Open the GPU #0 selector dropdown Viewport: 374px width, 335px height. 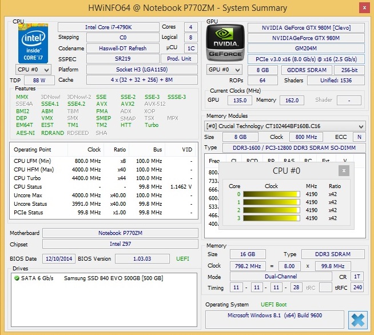click(x=224, y=70)
